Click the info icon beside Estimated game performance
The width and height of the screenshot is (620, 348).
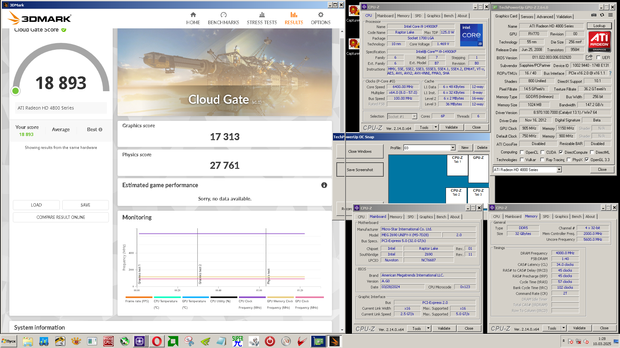[x=324, y=185]
